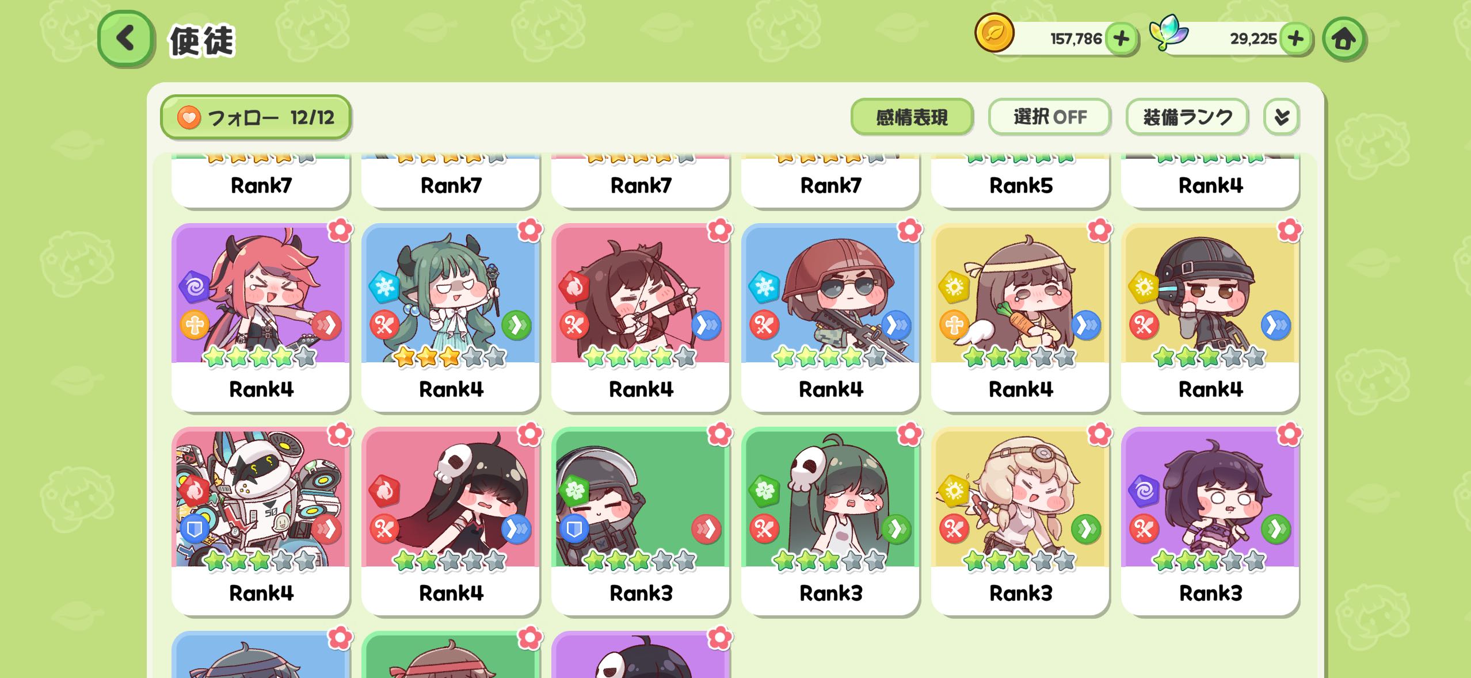The height and width of the screenshot is (678, 1471).
Task: Open the archer girl Rank4 card
Action: [x=640, y=317]
